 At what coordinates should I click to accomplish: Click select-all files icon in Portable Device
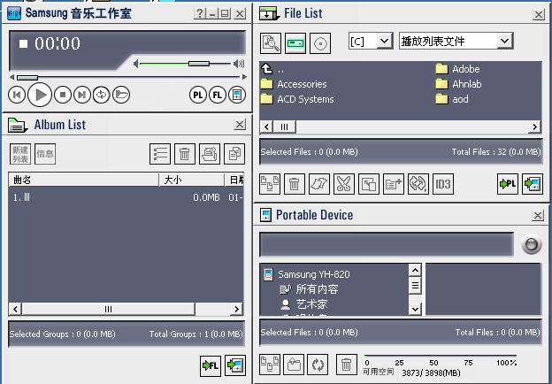pos(270,365)
